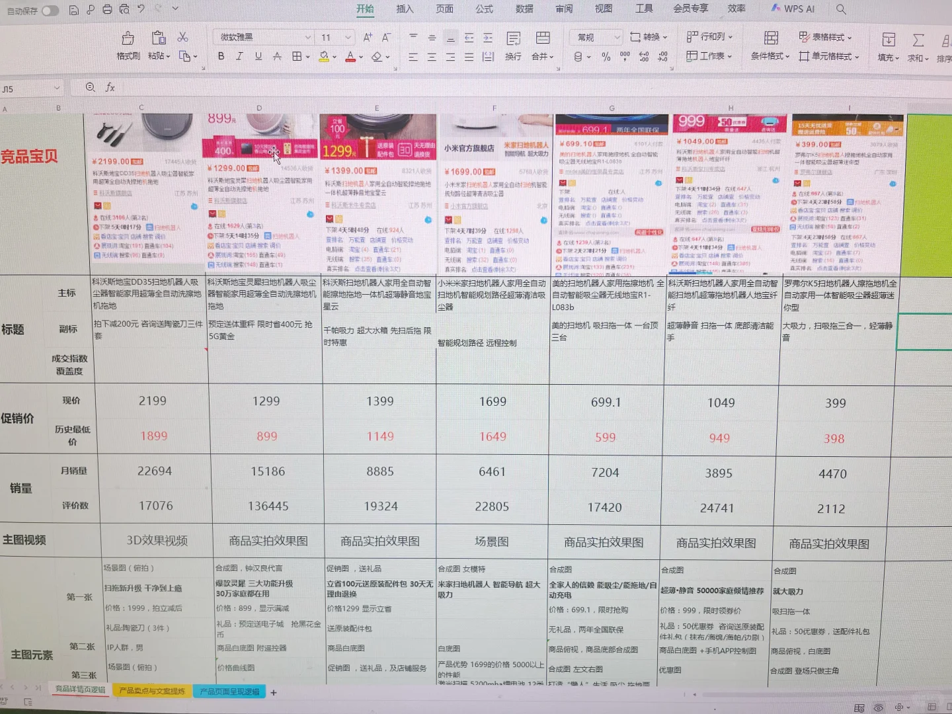Click the print icon in quick toolbar

point(107,9)
